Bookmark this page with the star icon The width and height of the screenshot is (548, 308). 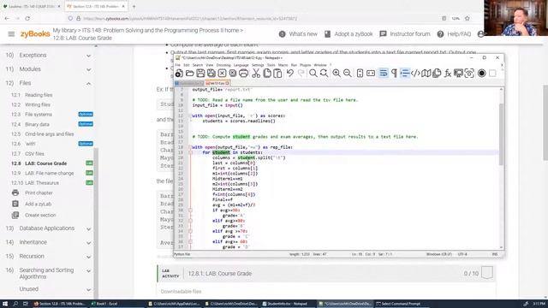[468, 18]
